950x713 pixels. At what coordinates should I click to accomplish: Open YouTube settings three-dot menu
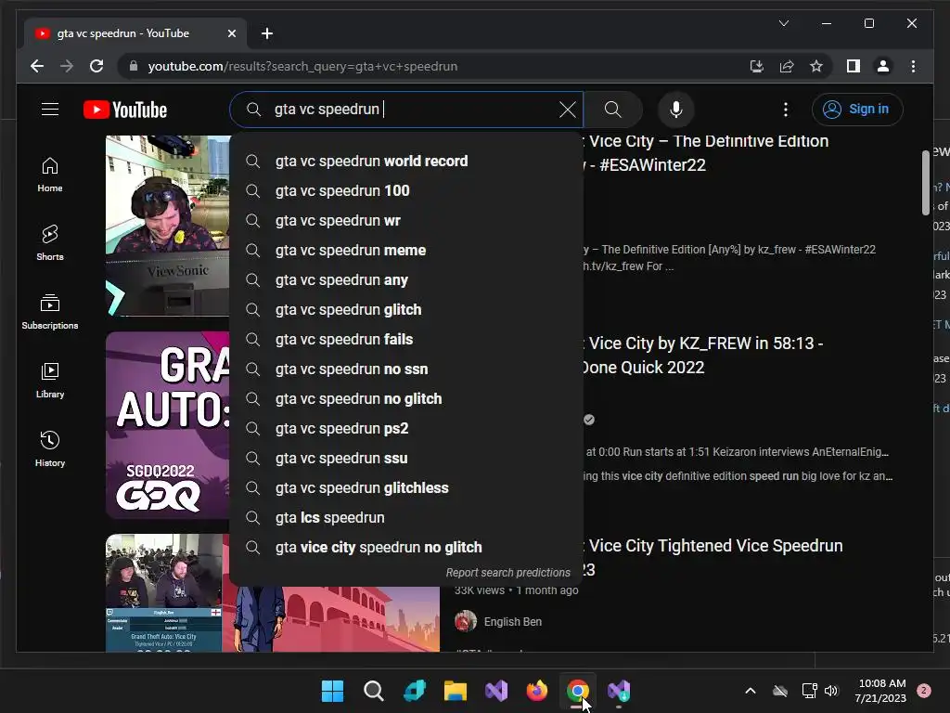785,110
